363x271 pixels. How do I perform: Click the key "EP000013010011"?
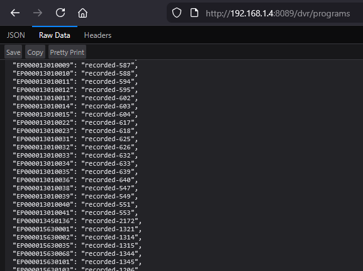click(43, 81)
